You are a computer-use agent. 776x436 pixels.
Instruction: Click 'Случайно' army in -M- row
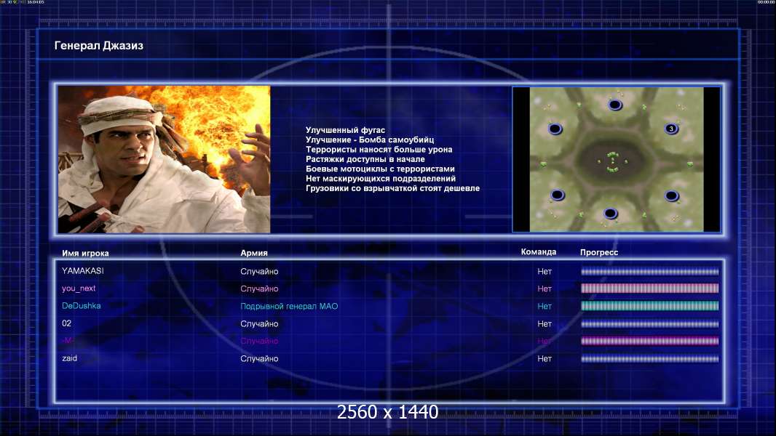259,342
